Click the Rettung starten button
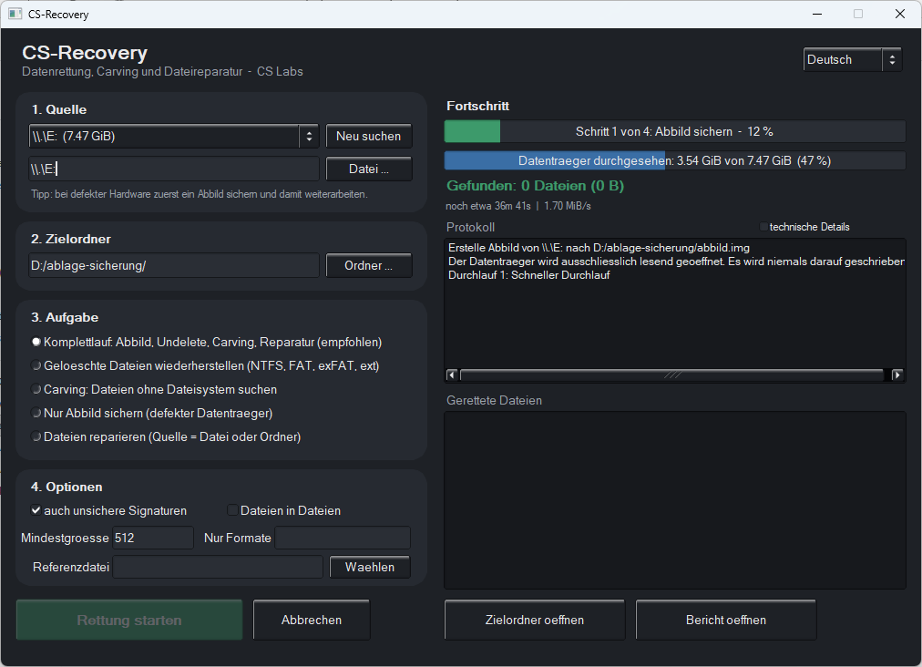Screen dimensions: 922x667 [x=129, y=620]
